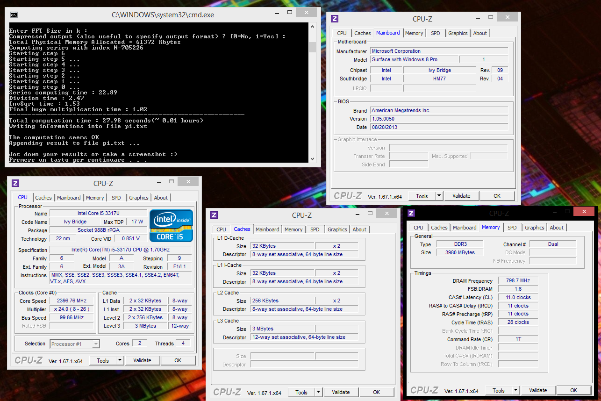The width and height of the screenshot is (601, 401).
Task: Click the Microsoft Corporation manufacturer field
Action: point(439,51)
